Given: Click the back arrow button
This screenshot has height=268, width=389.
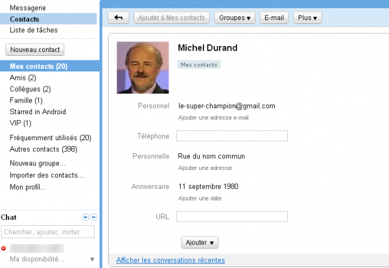Looking at the screenshot, I should pyautogui.click(x=119, y=18).
